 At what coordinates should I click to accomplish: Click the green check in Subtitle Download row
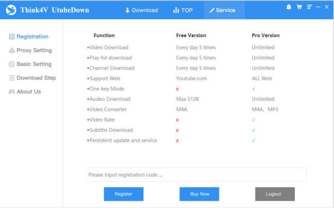point(253,130)
